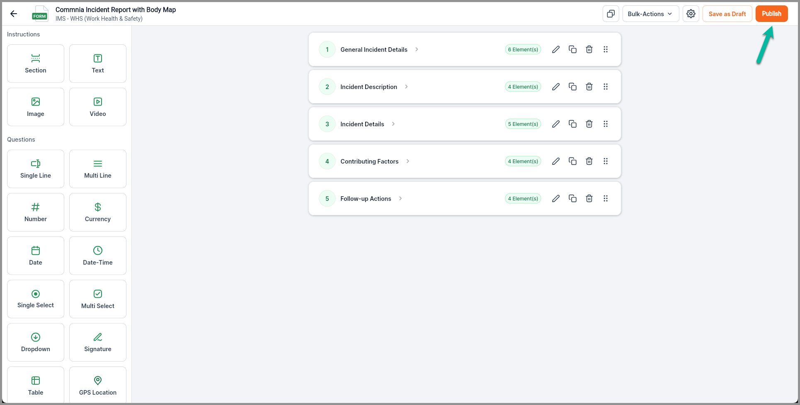Edit the General Incident Details section
This screenshot has width=800, height=405.
click(556, 50)
